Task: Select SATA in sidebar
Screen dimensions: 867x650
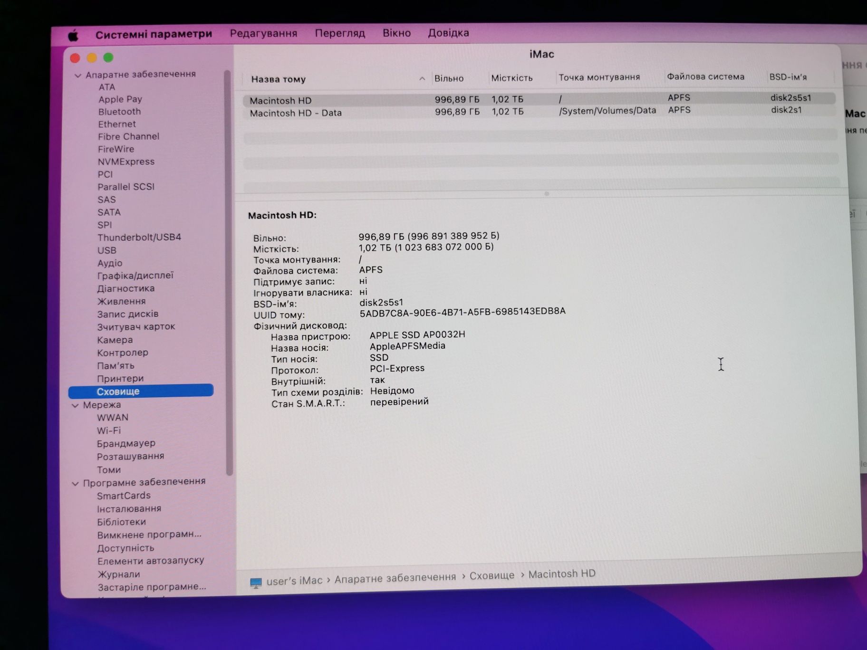Action: pyautogui.click(x=109, y=212)
